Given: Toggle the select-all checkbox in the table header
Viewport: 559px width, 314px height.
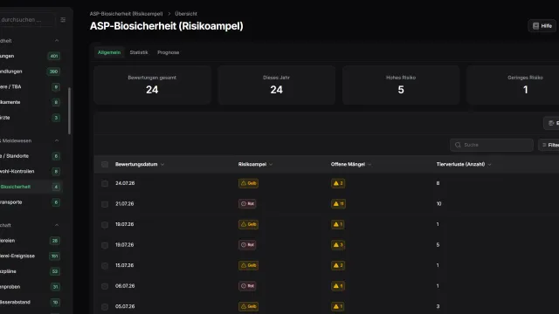Looking at the screenshot, I should click(105, 165).
